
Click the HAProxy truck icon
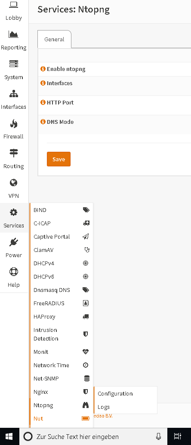tap(86, 316)
